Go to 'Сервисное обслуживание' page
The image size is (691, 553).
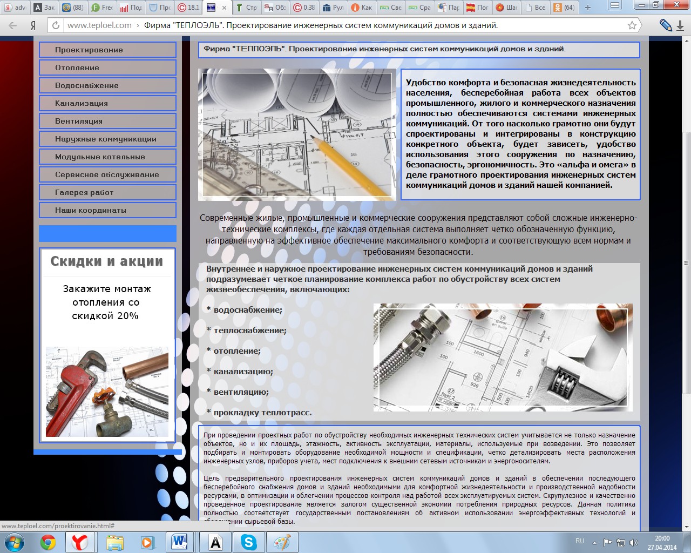107,174
